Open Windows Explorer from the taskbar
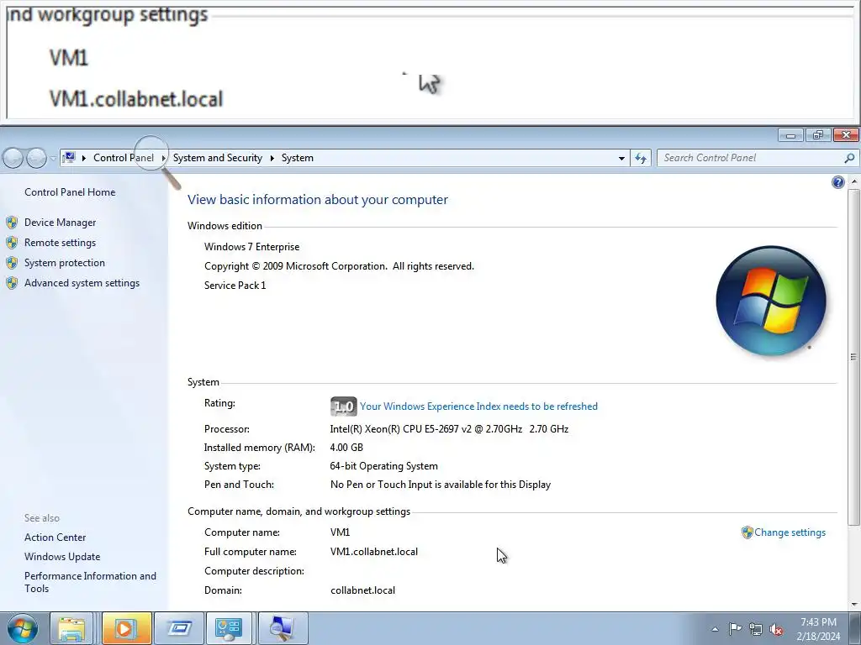 (x=72, y=628)
